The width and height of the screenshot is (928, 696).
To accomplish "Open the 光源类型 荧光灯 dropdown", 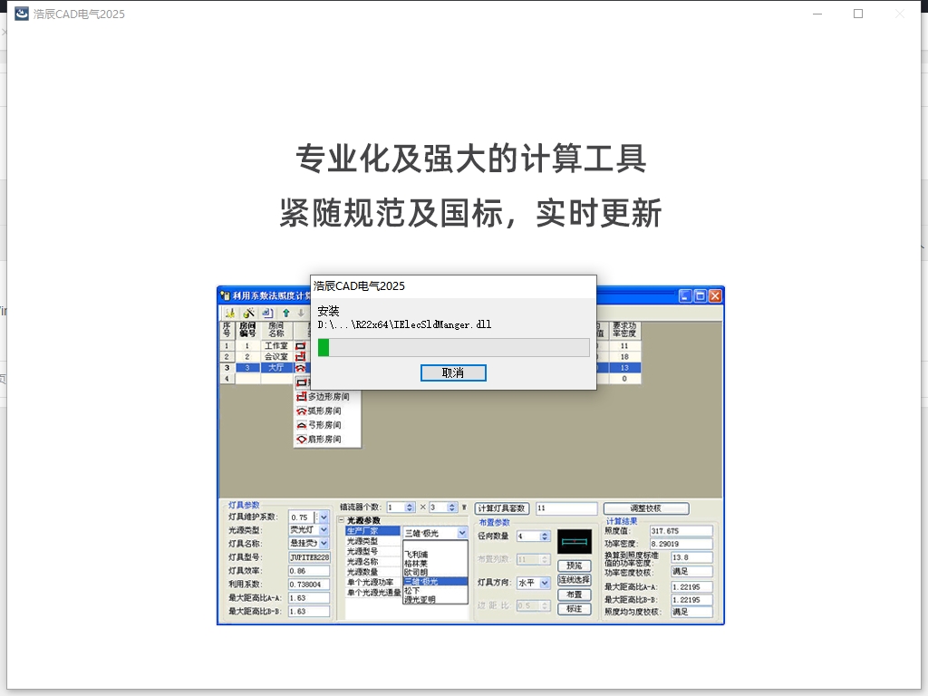I will pyautogui.click(x=324, y=529).
